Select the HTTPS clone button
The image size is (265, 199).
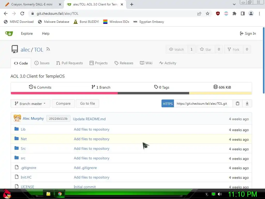pos(168,104)
